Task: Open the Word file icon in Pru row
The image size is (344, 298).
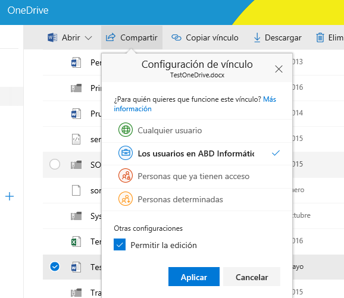Action: pos(76,114)
